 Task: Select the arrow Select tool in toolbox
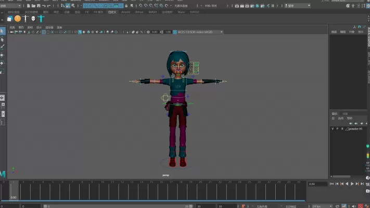pyautogui.click(x=3, y=31)
